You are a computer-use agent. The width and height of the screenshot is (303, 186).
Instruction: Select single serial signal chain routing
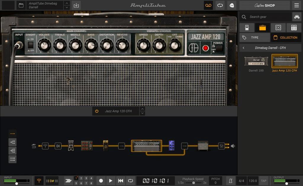click(x=12, y=134)
